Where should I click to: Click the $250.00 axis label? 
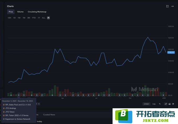pyautogui.click(x=171, y=38)
